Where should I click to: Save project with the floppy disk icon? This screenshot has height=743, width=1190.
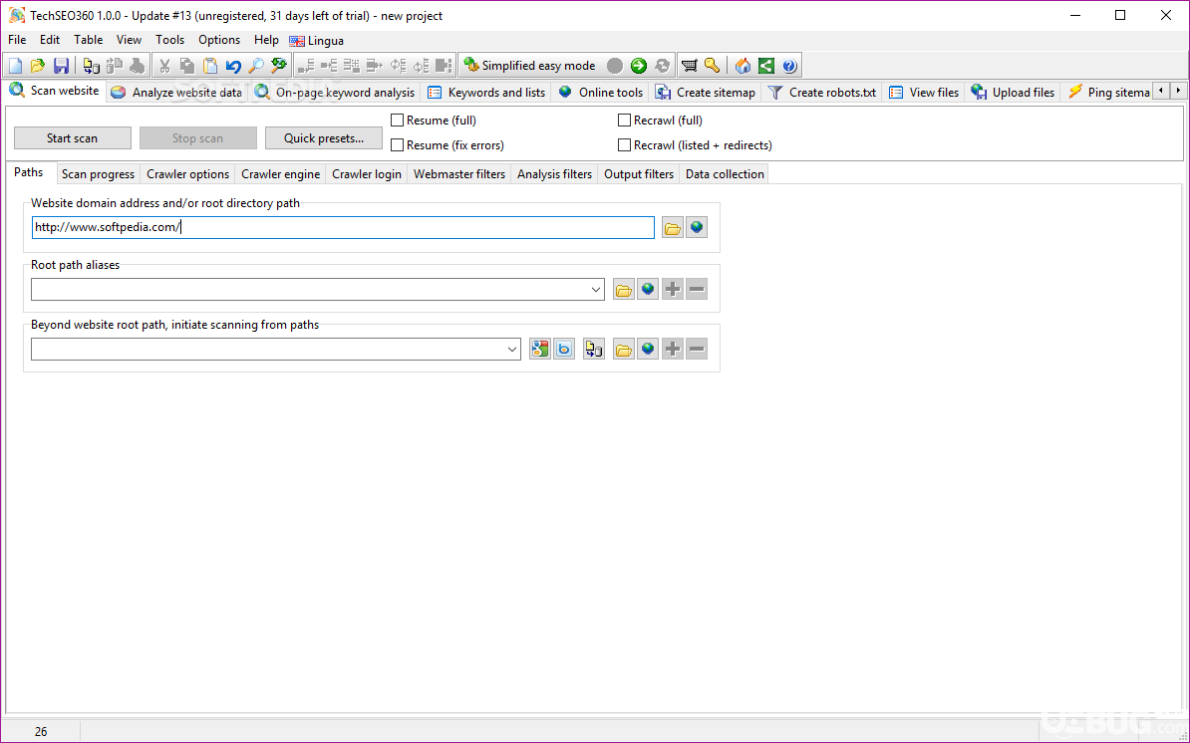pyautogui.click(x=62, y=66)
